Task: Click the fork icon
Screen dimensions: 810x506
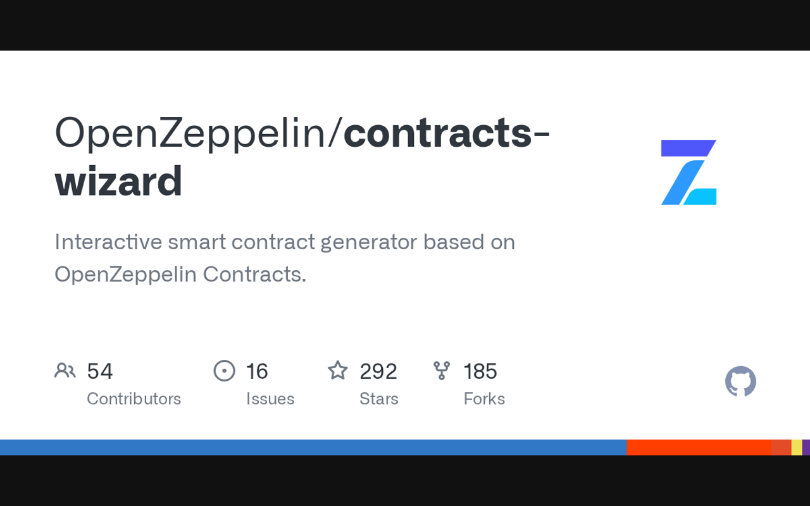Action: pyautogui.click(x=442, y=371)
